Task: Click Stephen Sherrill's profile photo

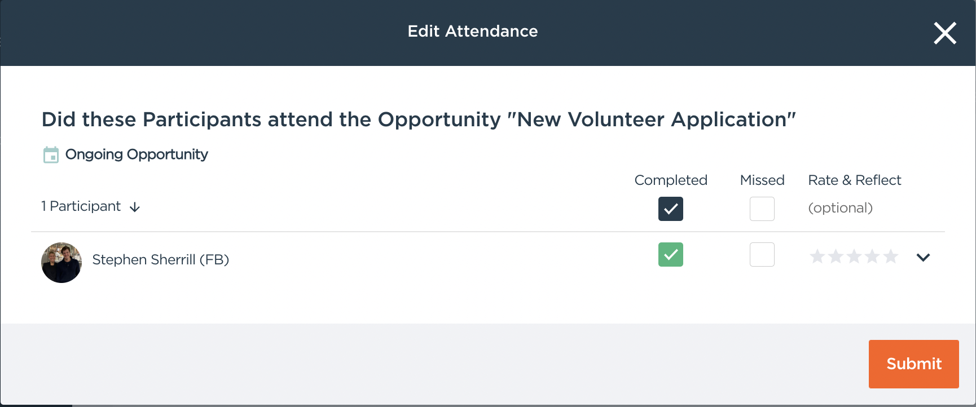Action: pos(61,263)
